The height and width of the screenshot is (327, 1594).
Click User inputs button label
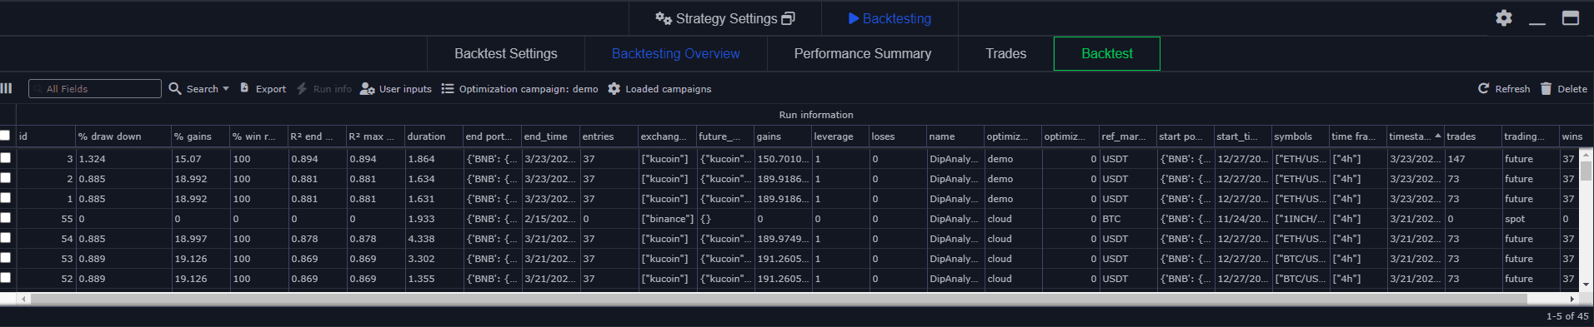click(x=405, y=89)
